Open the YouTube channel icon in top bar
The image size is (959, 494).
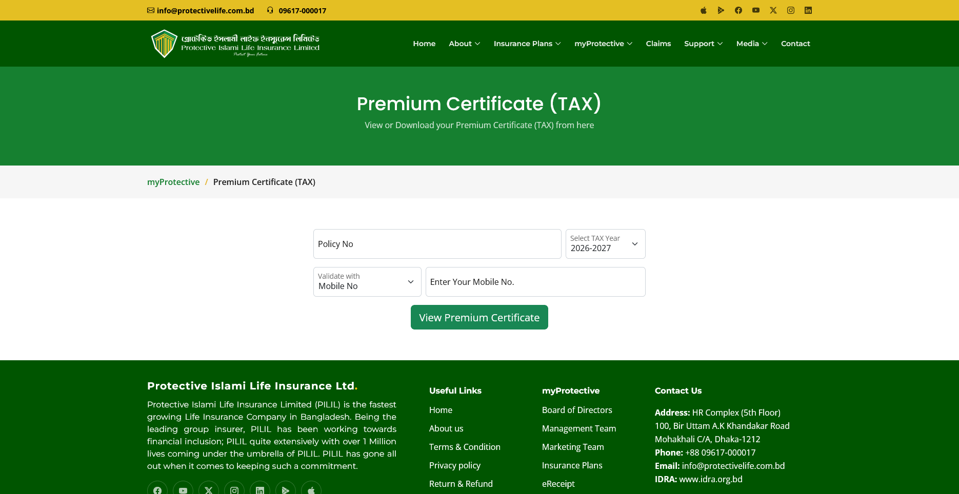coord(756,10)
